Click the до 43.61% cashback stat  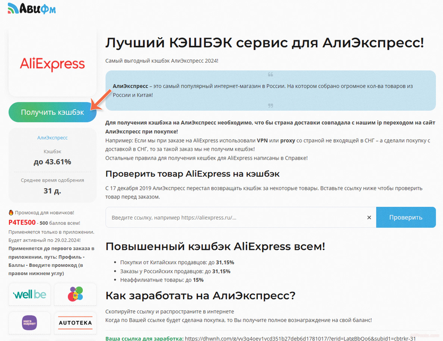[x=52, y=161]
